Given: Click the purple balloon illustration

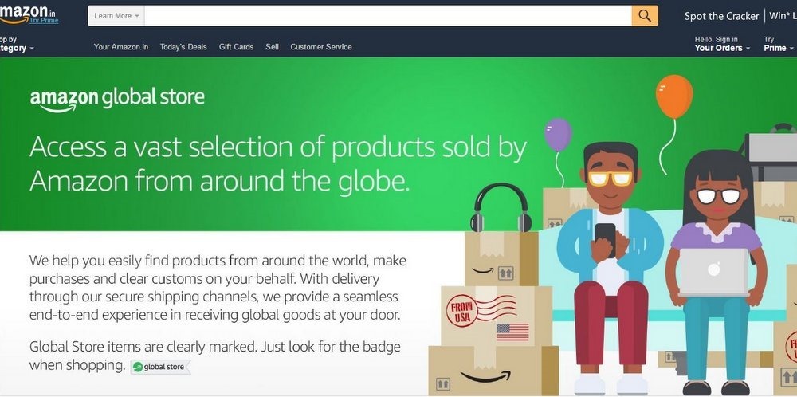Looking at the screenshot, I should click(558, 135).
